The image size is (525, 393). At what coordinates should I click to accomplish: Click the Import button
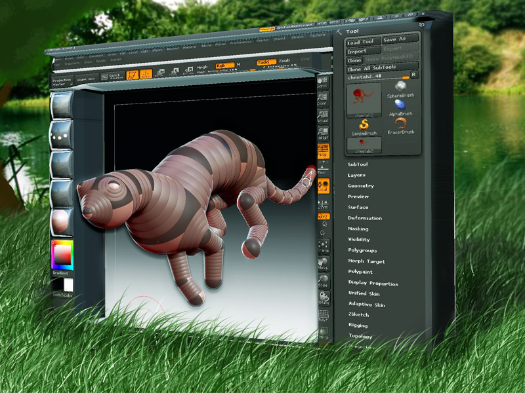click(364, 51)
